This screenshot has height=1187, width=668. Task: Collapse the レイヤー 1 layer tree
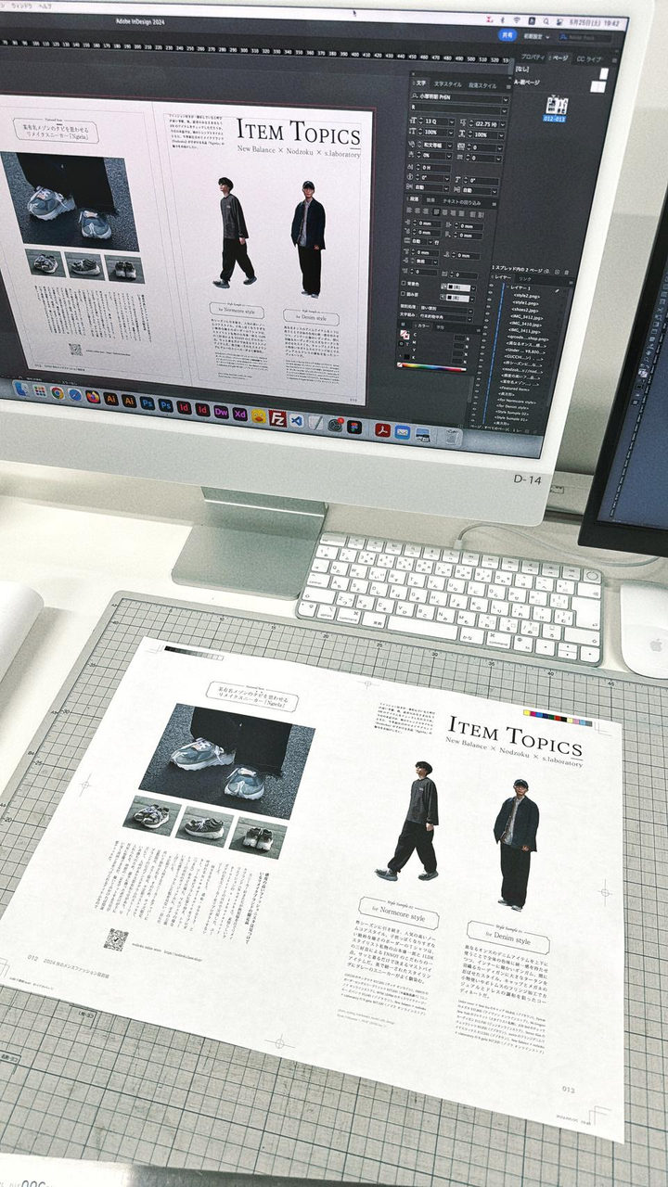(507, 287)
